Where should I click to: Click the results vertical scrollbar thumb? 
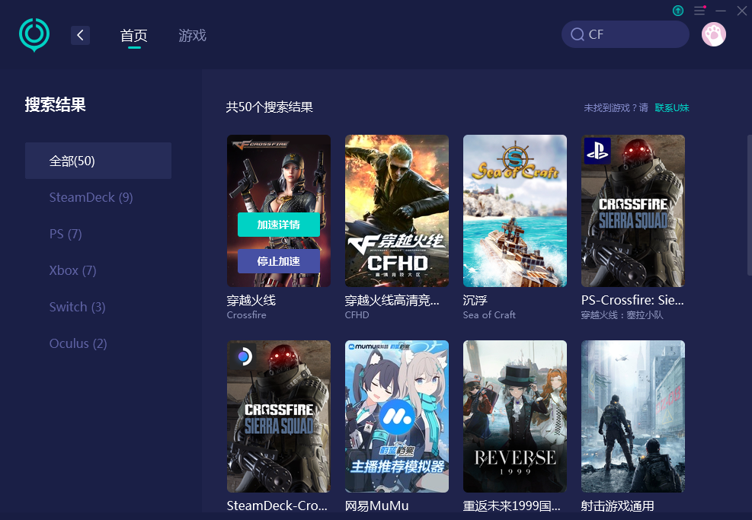(x=749, y=205)
